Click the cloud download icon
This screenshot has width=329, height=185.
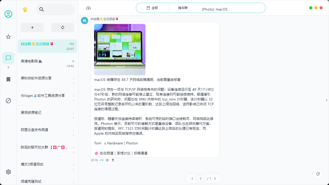[x=88, y=8]
